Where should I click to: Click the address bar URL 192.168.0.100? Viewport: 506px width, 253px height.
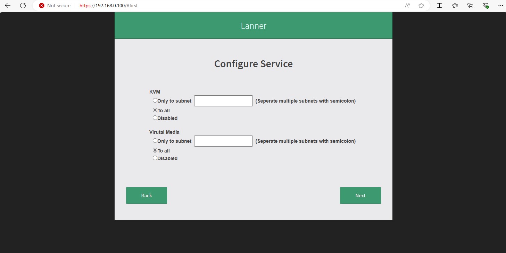coord(109,6)
